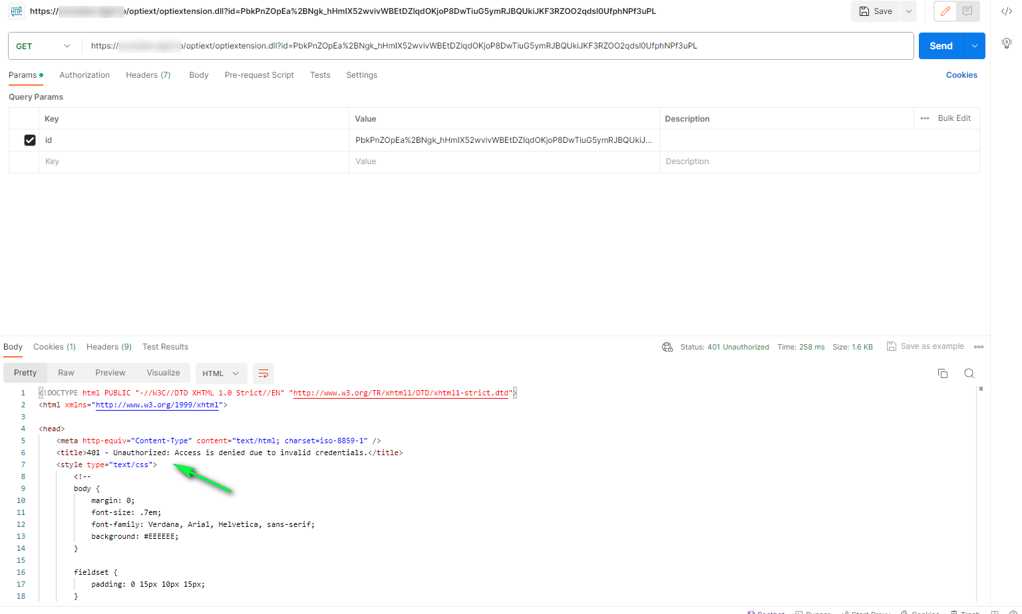Expand the Send button dropdown arrow

point(974,46)
